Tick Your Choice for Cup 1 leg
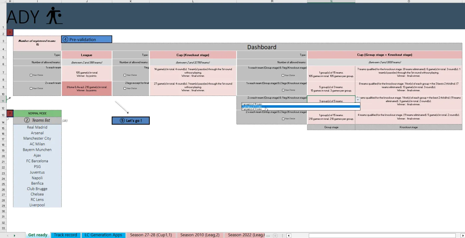The height and width of the screenshot is (238, 465). coord(125,75)
